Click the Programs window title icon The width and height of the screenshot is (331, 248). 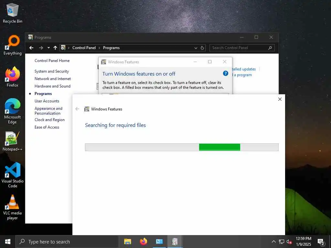tap(30, 37)
